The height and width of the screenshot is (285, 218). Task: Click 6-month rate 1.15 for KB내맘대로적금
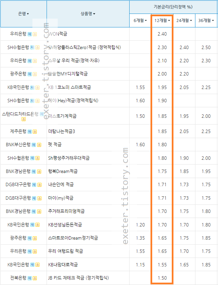coord(140,265)
